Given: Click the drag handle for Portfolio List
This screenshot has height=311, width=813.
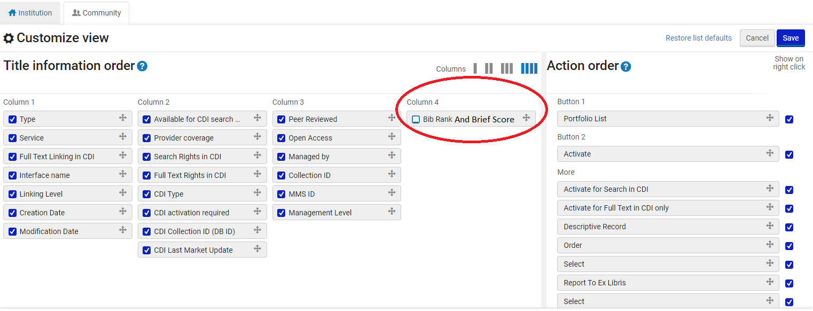Looking at the screenshot, I should [x=770, y=118].
